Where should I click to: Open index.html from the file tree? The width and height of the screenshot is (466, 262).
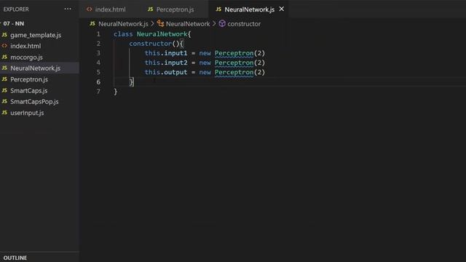pos(25,46)
